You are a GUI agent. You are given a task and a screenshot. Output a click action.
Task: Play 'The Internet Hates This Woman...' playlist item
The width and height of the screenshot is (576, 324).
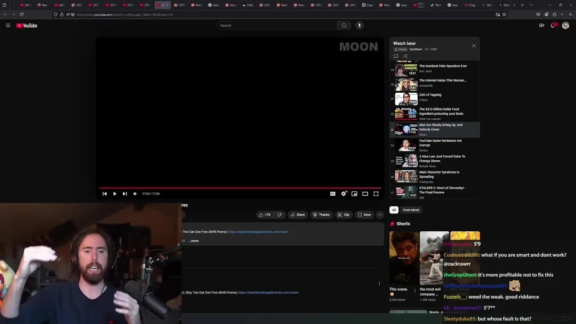(x=435, y=84)
